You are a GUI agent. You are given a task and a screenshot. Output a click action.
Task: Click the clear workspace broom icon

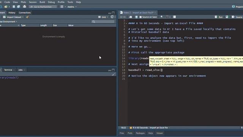[x=27, y=17]
